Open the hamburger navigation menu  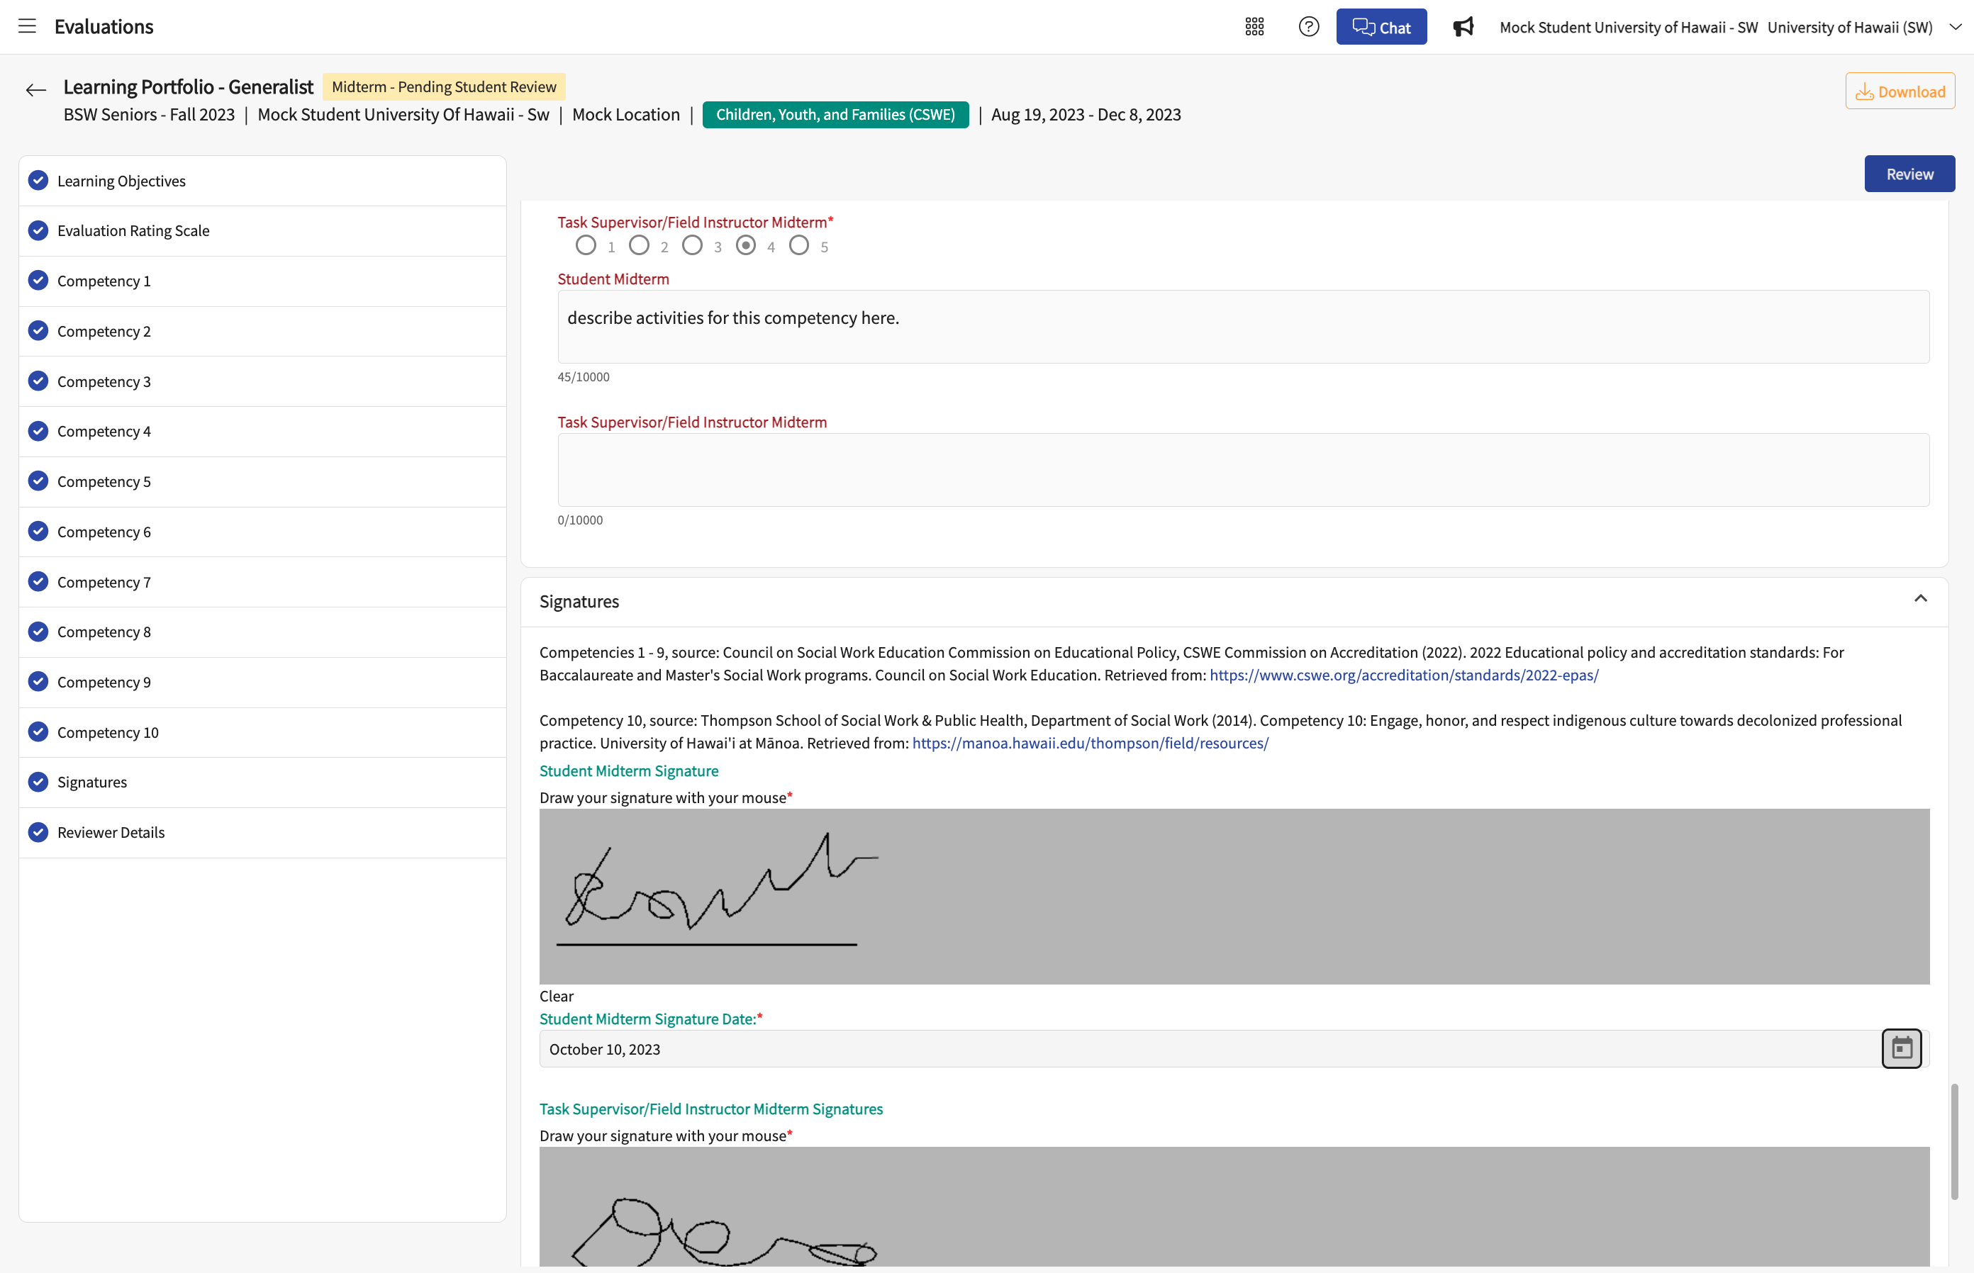pyautogui.click(x=27, y=26)
